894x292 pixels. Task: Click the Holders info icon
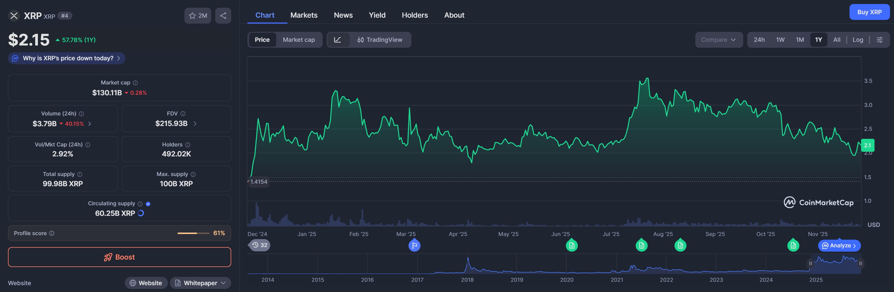click(188, 145)
